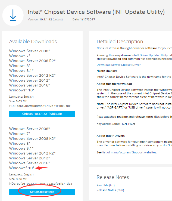
Task: Click the Size: 3.26 MB text
Action: 18,179
